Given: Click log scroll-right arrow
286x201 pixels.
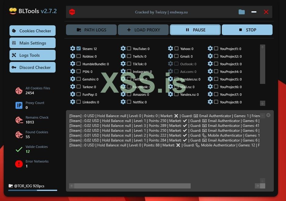Looking at the screenshot, I should coord(257,186).
